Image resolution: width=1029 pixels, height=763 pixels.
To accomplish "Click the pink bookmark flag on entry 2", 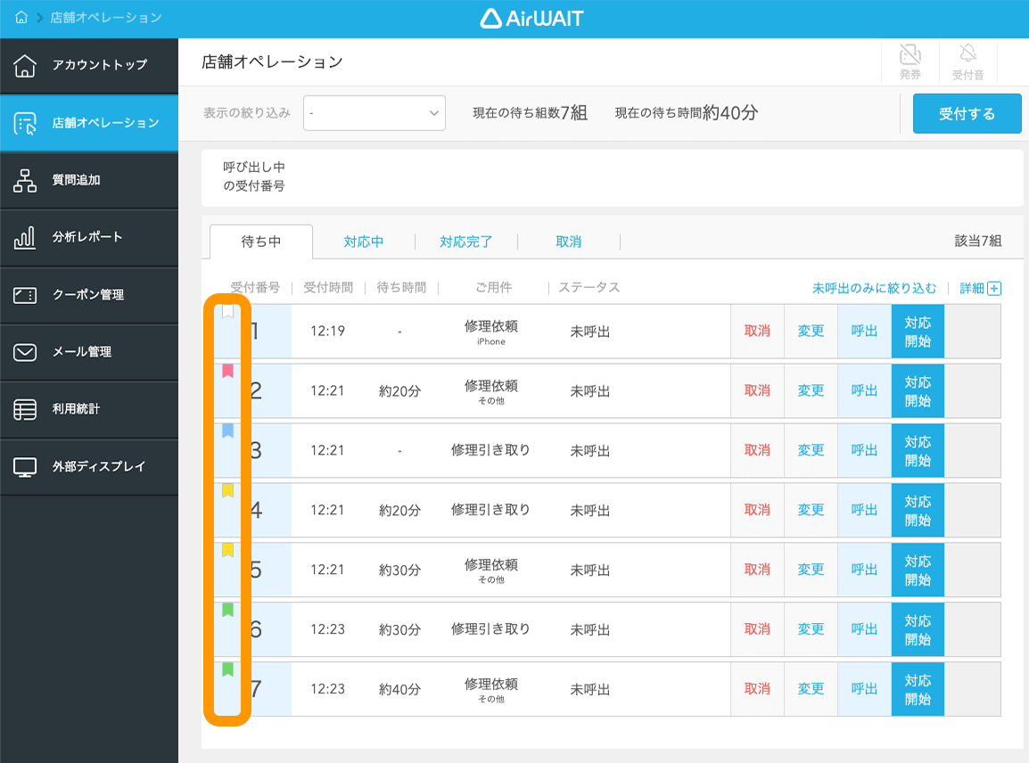I will 229,372.
